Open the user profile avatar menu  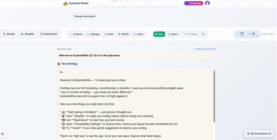click(207, 3)
